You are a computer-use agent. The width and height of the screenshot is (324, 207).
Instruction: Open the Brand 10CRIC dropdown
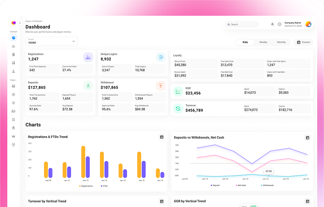pyautogui.click(x=52, y=41)
